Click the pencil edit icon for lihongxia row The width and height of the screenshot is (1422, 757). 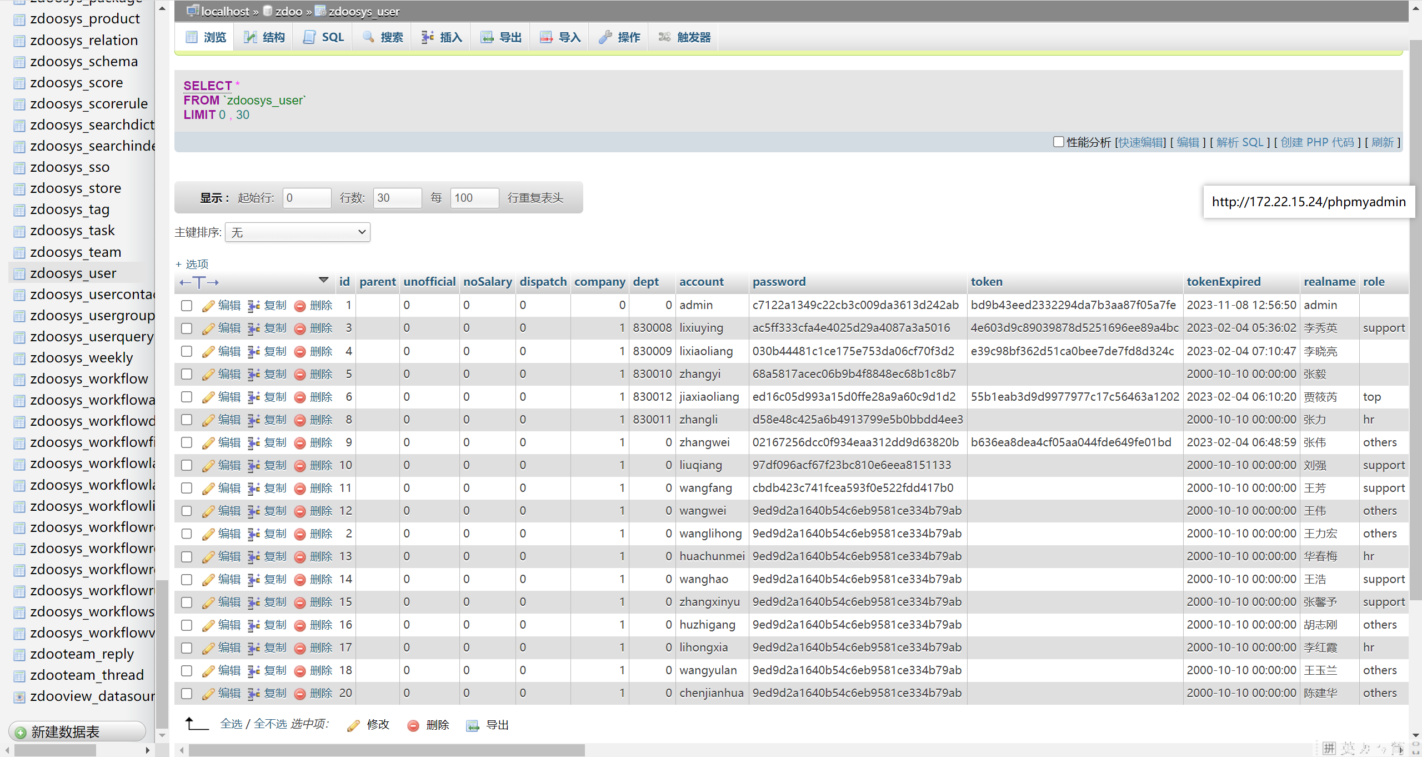point(208,648)
